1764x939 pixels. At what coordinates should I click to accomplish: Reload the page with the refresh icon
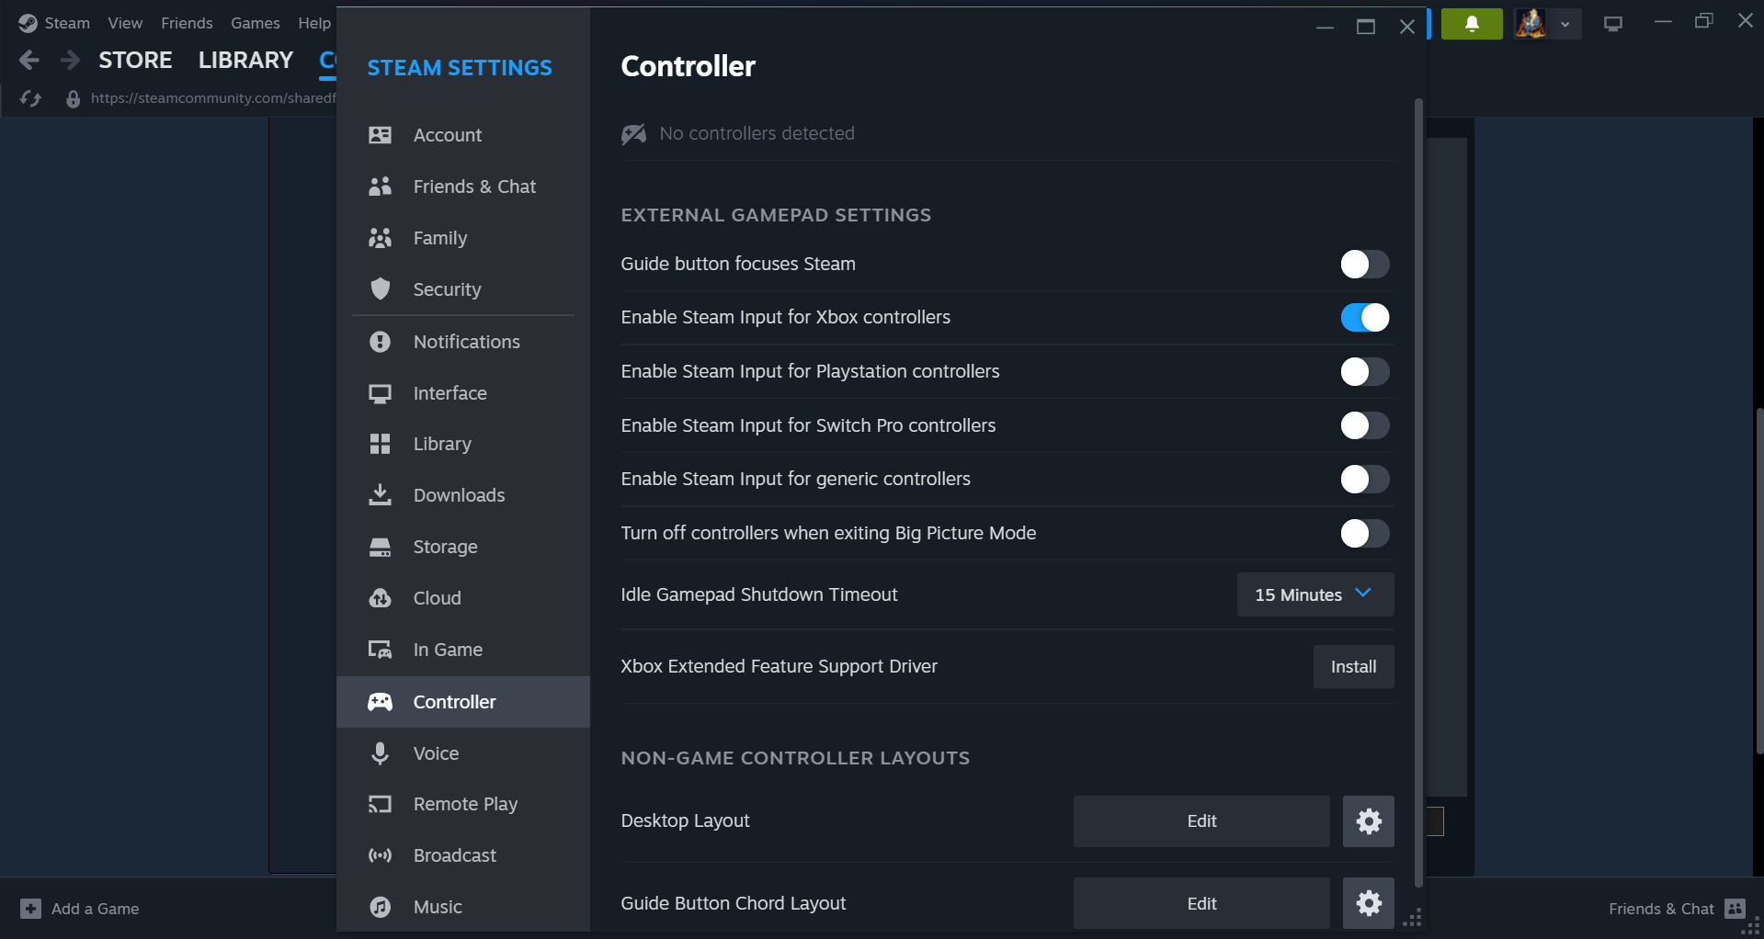pos(30,98)
